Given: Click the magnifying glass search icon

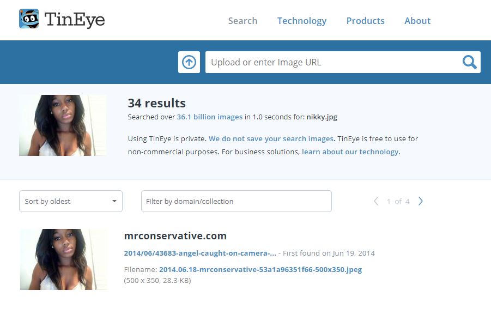Looking at the screenshot, I should (469, 62).
